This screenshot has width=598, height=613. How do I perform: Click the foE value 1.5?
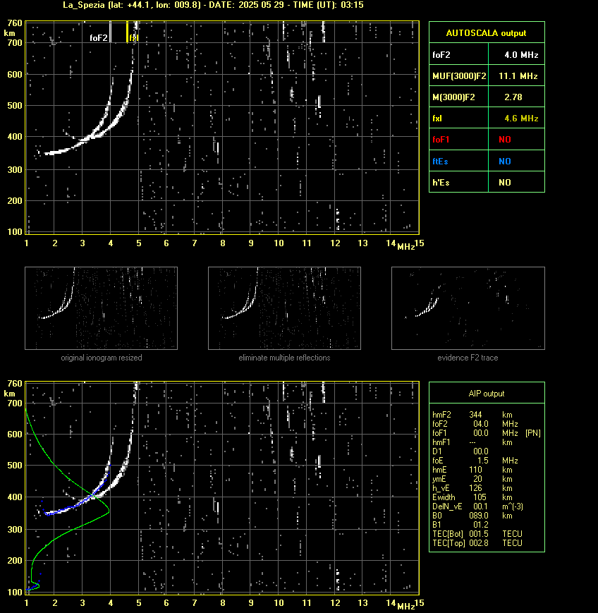[x=483, y=461]
